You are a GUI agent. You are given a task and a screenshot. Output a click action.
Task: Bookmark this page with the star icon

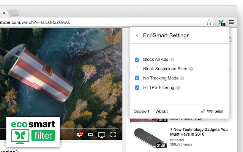click(x=209, y=22)
